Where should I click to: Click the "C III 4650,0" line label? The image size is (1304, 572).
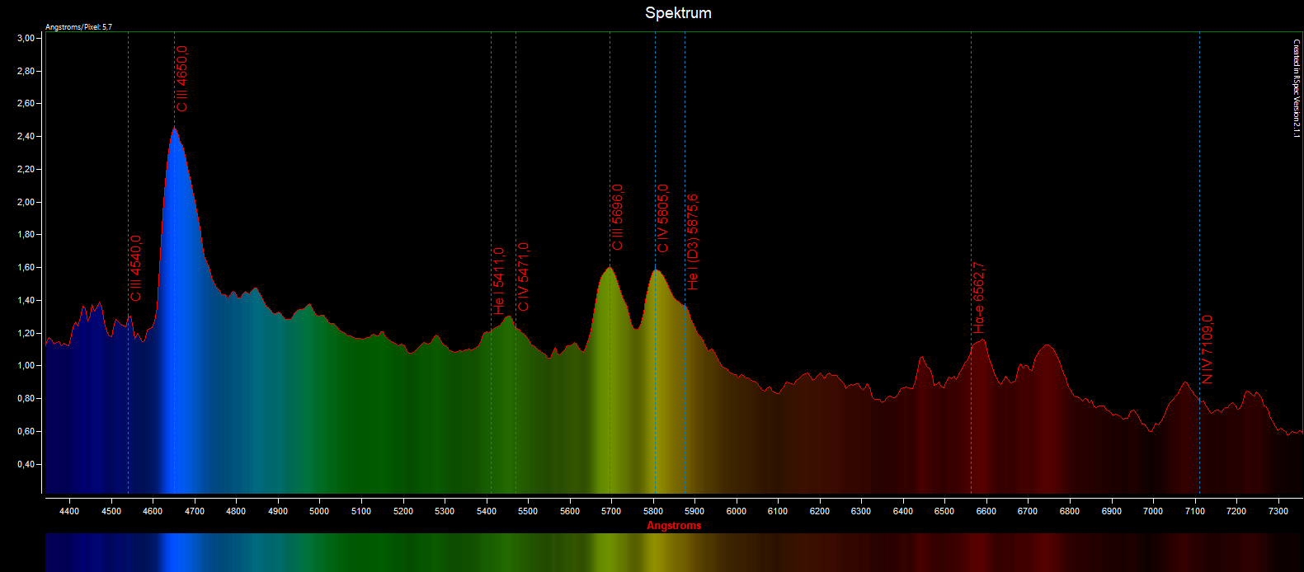point(181,78)
